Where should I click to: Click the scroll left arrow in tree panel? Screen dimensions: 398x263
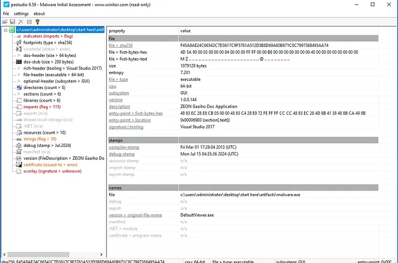point(4,254)
